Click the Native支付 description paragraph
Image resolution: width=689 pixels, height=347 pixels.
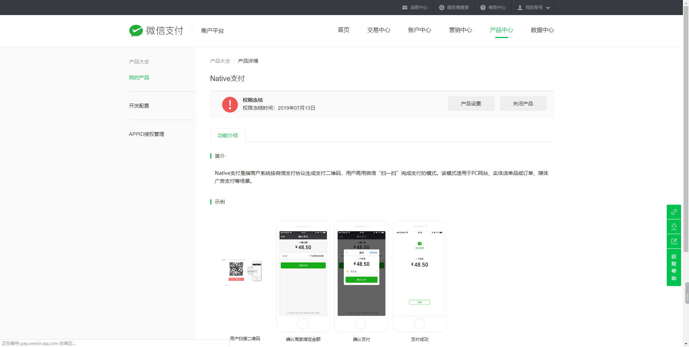(381, 177)
